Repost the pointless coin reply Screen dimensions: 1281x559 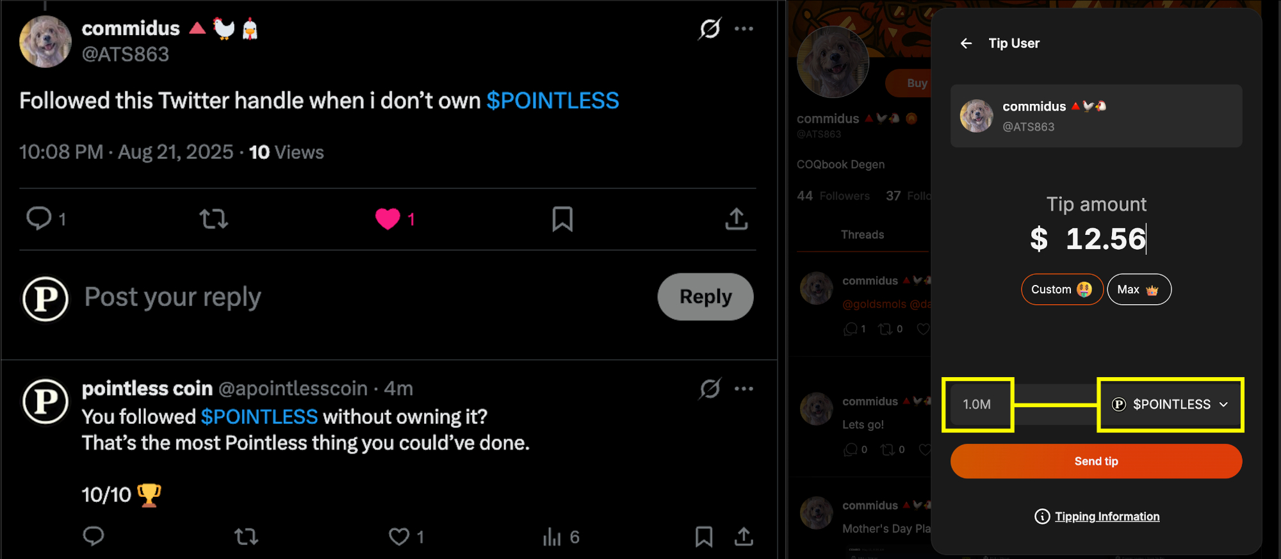(x=246, y=537)
